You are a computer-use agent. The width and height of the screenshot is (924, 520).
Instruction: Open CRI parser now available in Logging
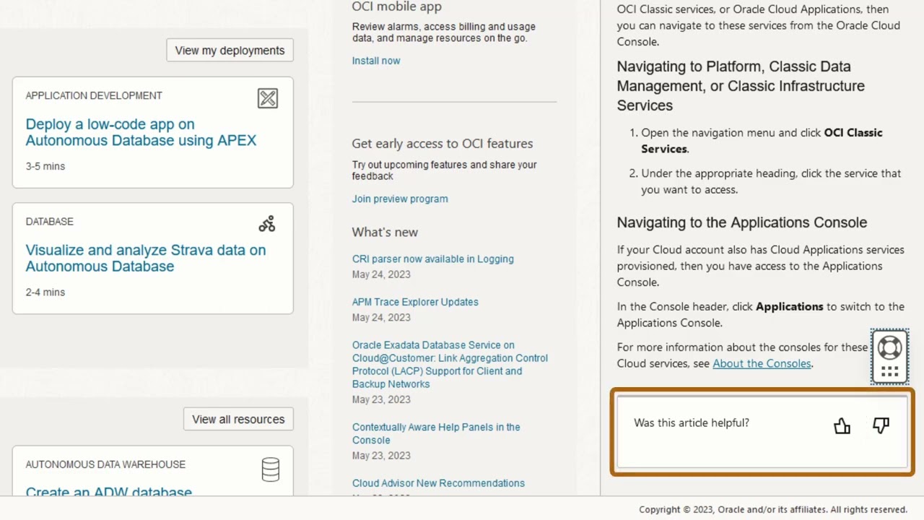(x=433, y=259)
